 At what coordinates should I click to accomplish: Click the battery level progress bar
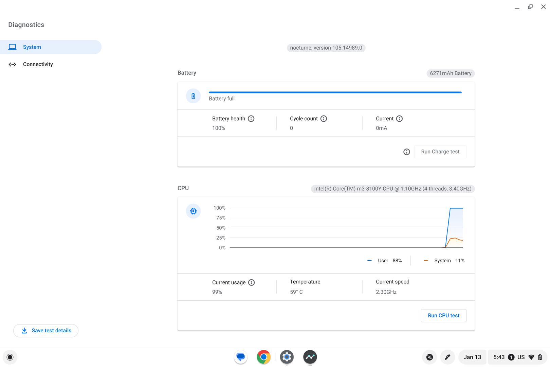(x=335, y=92)
